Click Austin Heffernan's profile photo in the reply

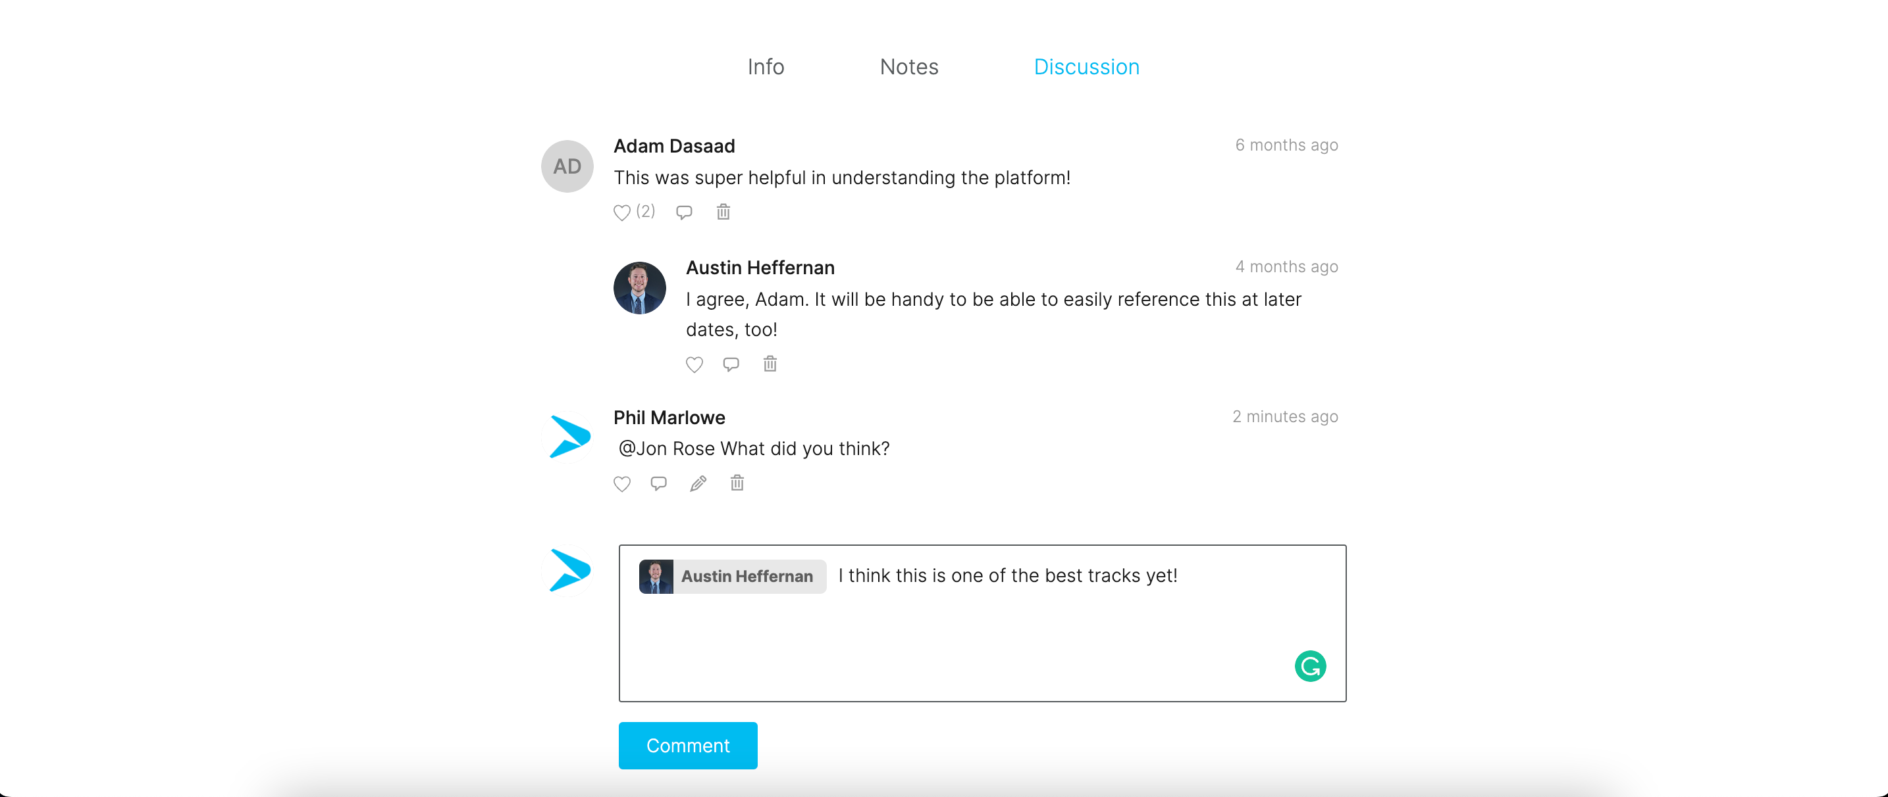pyautogui.click(x=639, y=287)
